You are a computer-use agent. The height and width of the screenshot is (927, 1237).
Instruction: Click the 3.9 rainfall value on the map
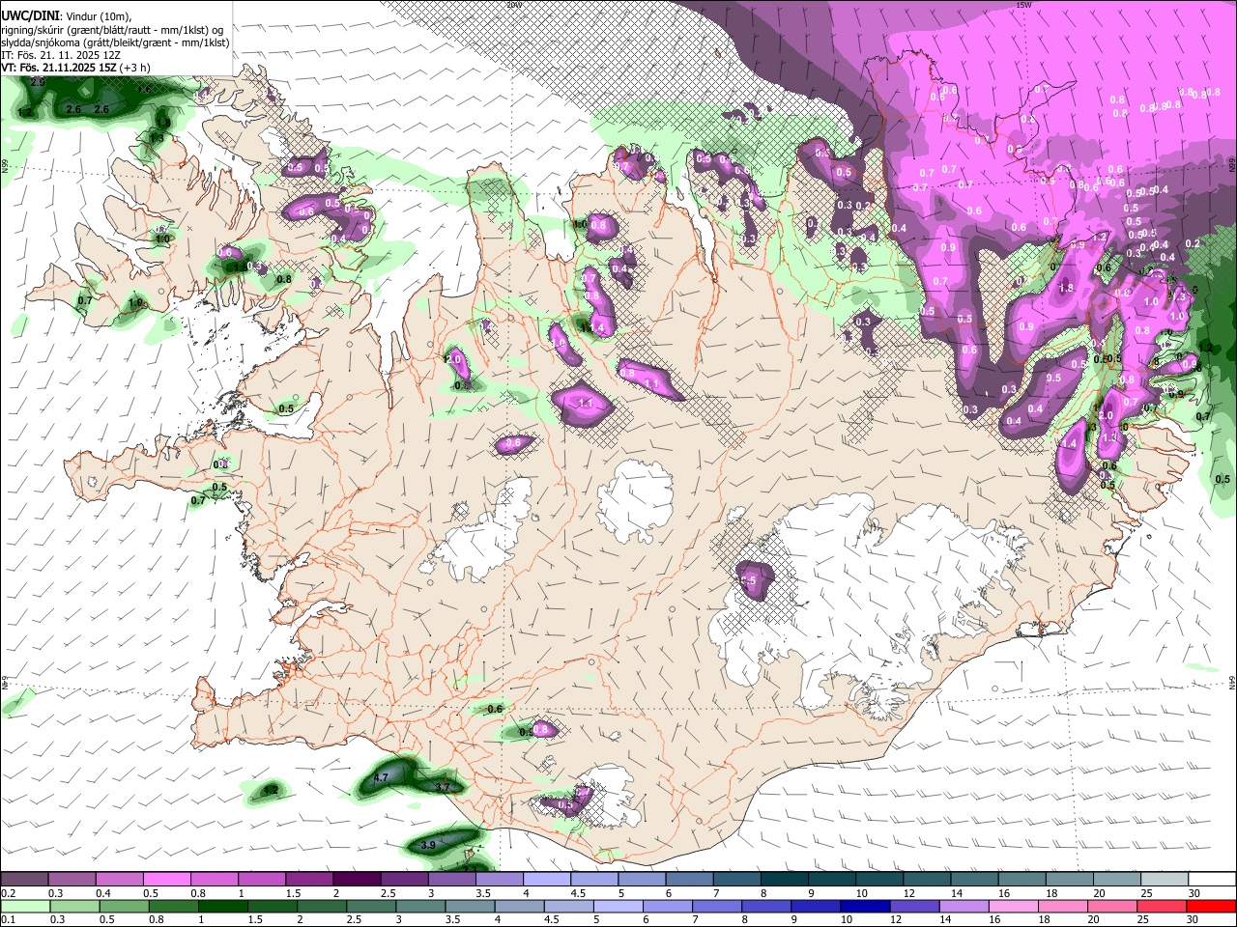pos(429,845)
